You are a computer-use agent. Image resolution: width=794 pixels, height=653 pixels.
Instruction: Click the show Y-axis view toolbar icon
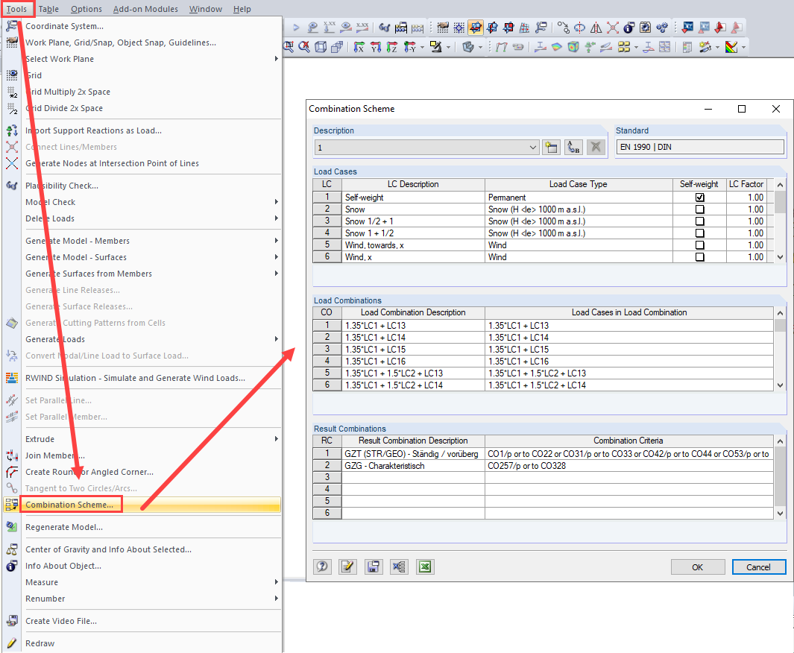[x=375, y=47]
